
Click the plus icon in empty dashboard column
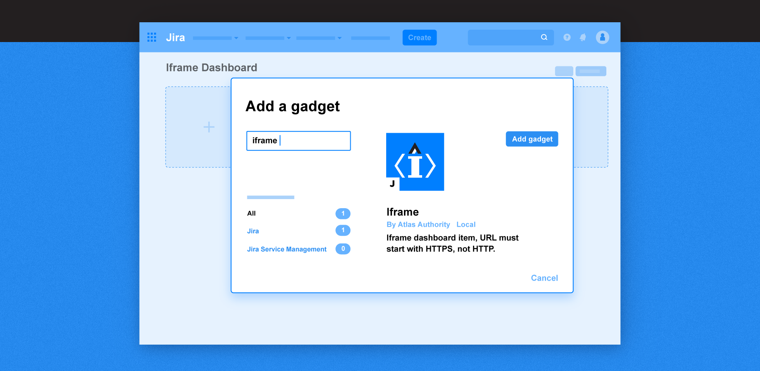point(209,127)
